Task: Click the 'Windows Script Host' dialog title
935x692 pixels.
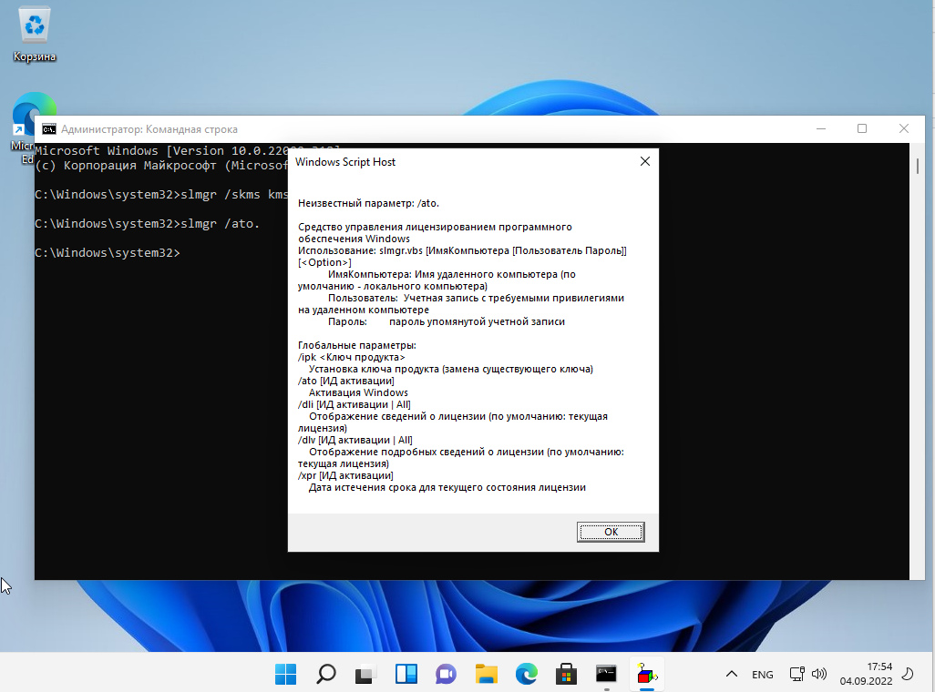Action: 345,162
